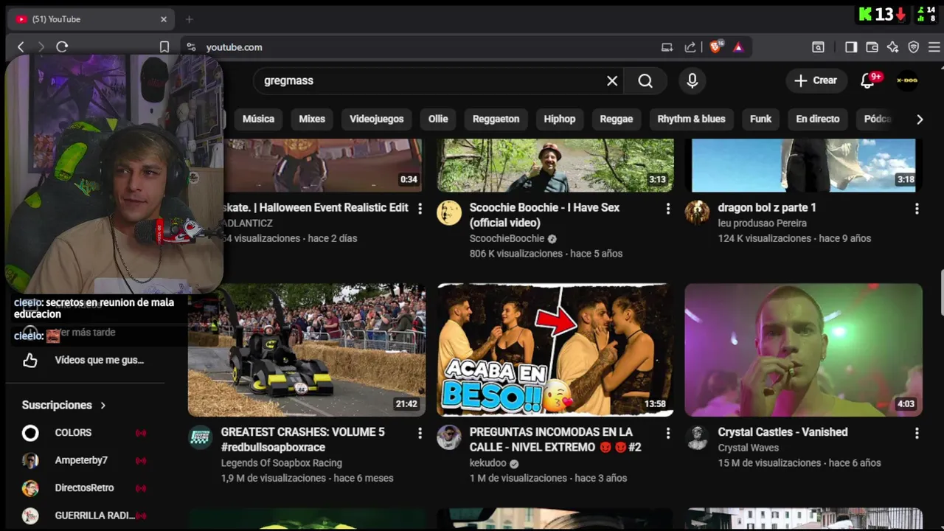The image size is (944, 531).
Task: Click the VPN shield icon
Action: 914,47
